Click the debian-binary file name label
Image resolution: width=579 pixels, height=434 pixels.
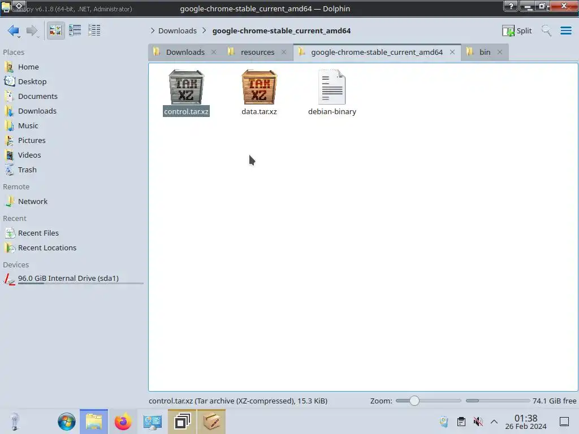pyautogui.click(x=332, y=111)
